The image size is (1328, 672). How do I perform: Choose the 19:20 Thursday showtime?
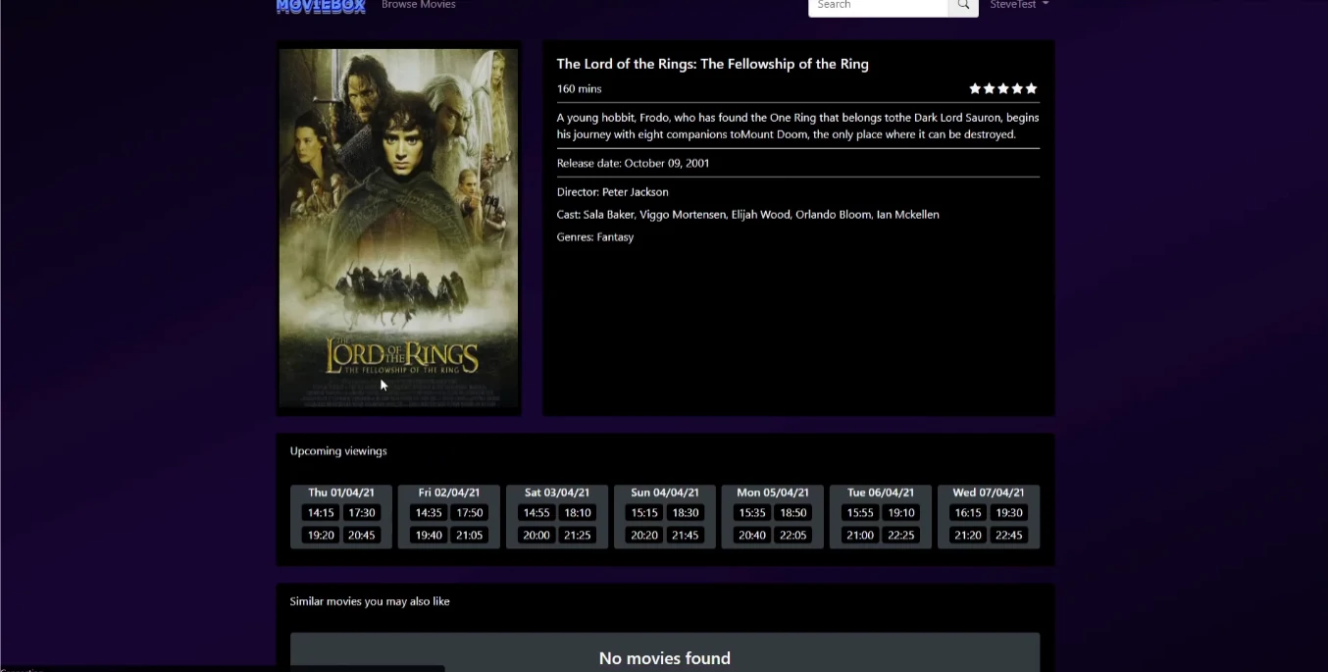click(x=321, y=536)
